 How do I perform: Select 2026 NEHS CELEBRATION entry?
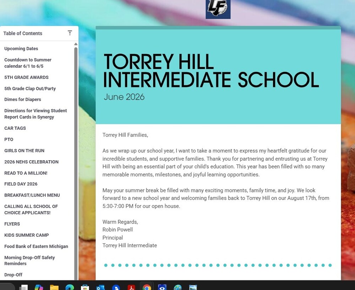coord(31,162)
